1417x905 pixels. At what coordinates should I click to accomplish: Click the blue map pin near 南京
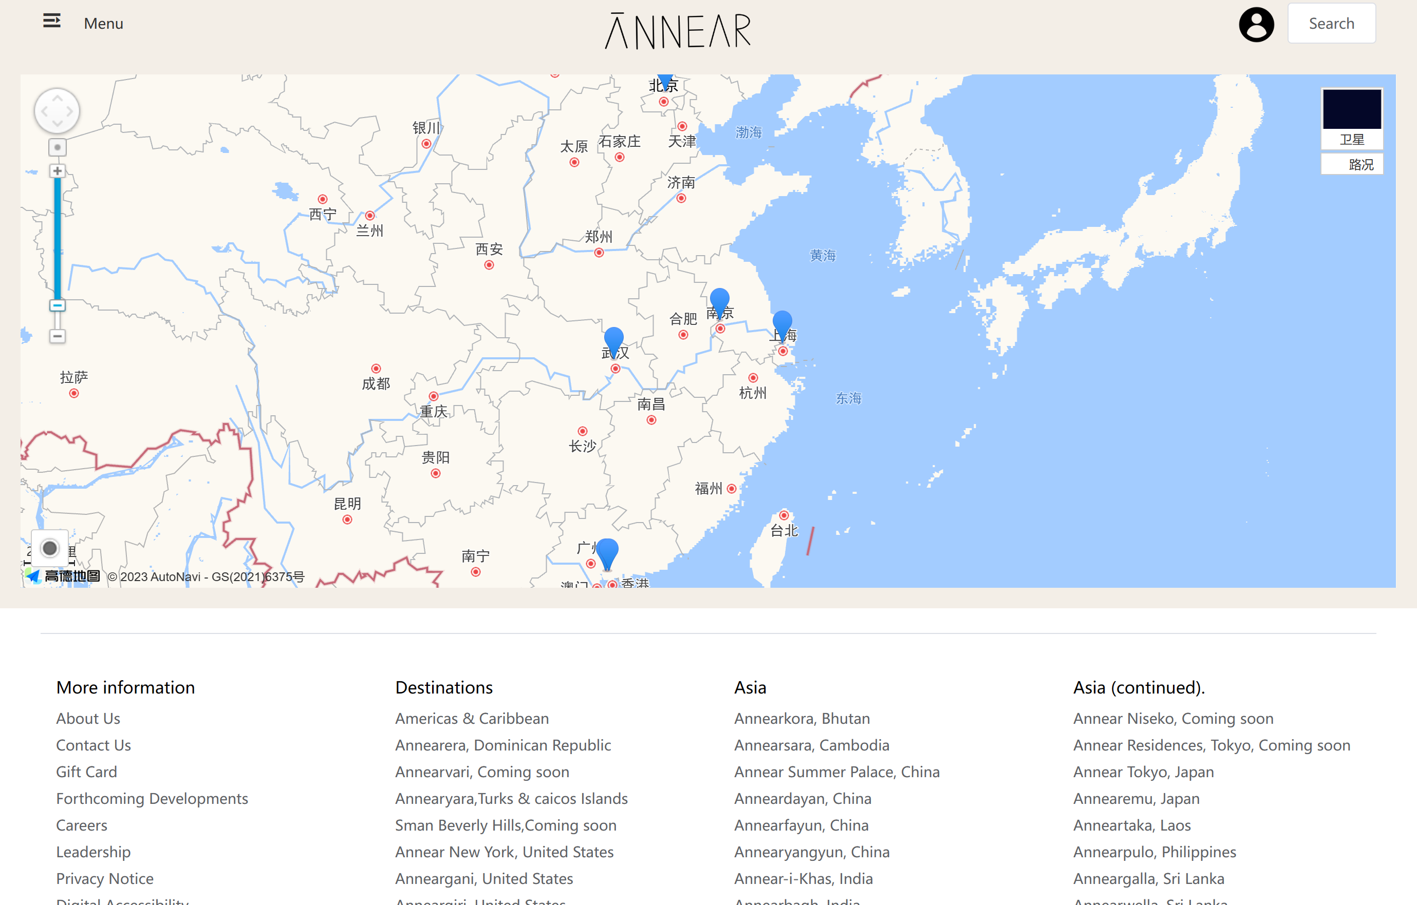(720, 303)
